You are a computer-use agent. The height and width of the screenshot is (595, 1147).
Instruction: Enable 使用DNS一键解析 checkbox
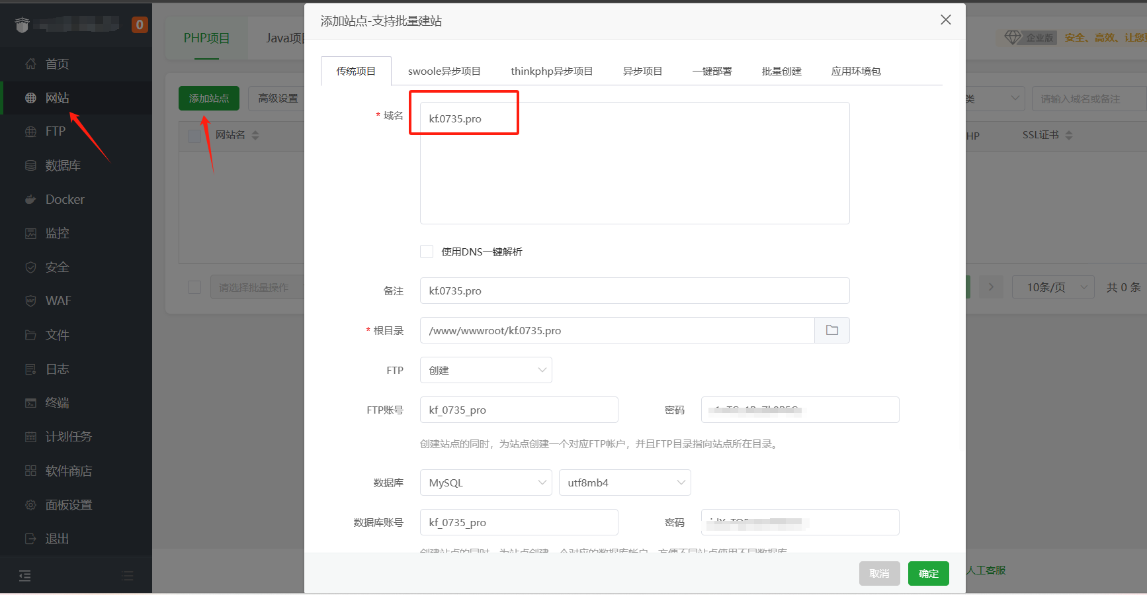[427, 252]
